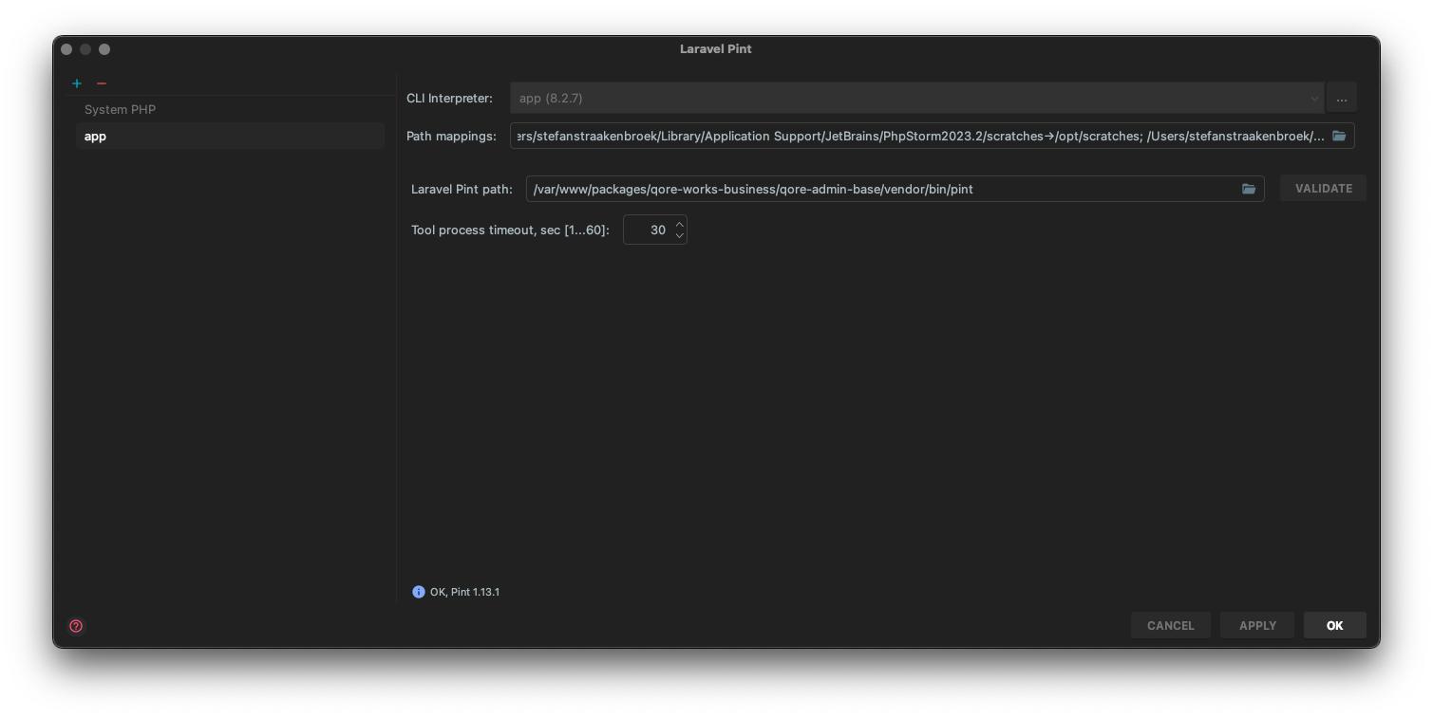
Task: Expand the interpreter list chevron
Action: coord(1314,98)
